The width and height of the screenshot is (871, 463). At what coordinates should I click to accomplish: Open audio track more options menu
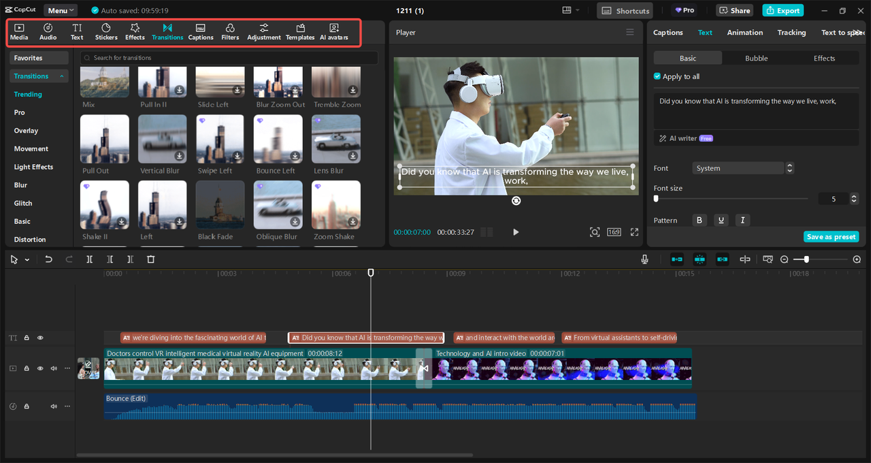point(67,406)
